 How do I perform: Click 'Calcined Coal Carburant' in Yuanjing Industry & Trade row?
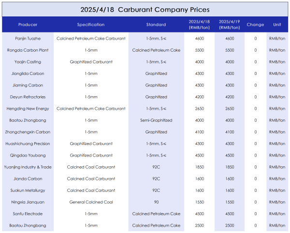(91, 167)
